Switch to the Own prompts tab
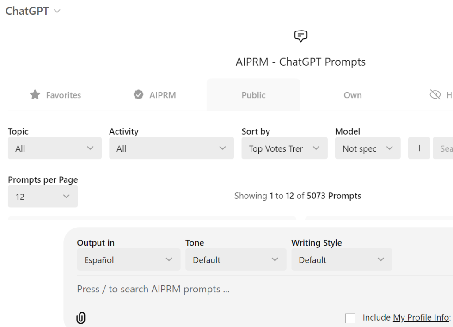 (x=353, y=95)
